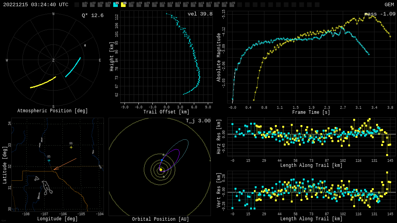Click the yellow station 06 indicator box
397x223 pixels.
tap(123, 5)
